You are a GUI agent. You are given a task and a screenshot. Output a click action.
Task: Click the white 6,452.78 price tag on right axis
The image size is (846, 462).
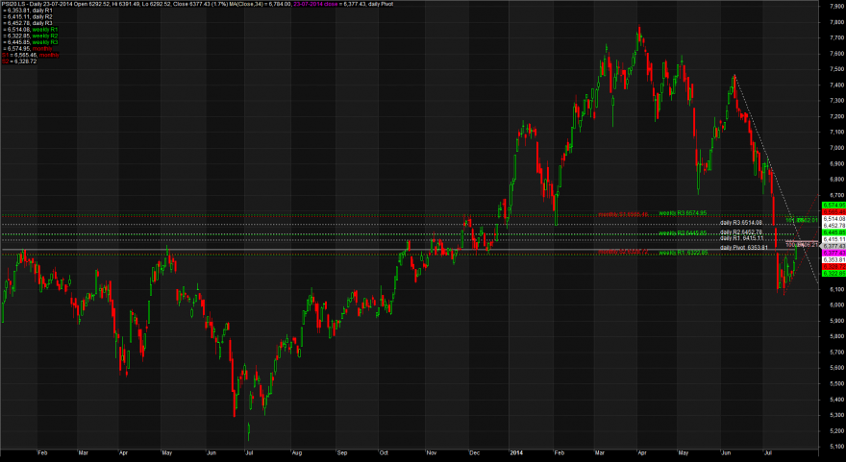(x=834, y=226)
